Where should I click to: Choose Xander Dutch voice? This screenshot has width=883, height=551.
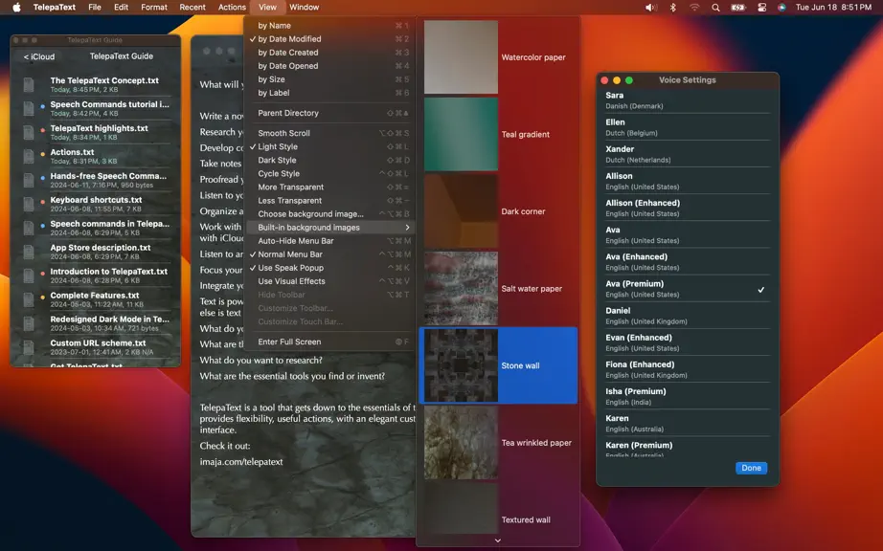coord(687,154)
